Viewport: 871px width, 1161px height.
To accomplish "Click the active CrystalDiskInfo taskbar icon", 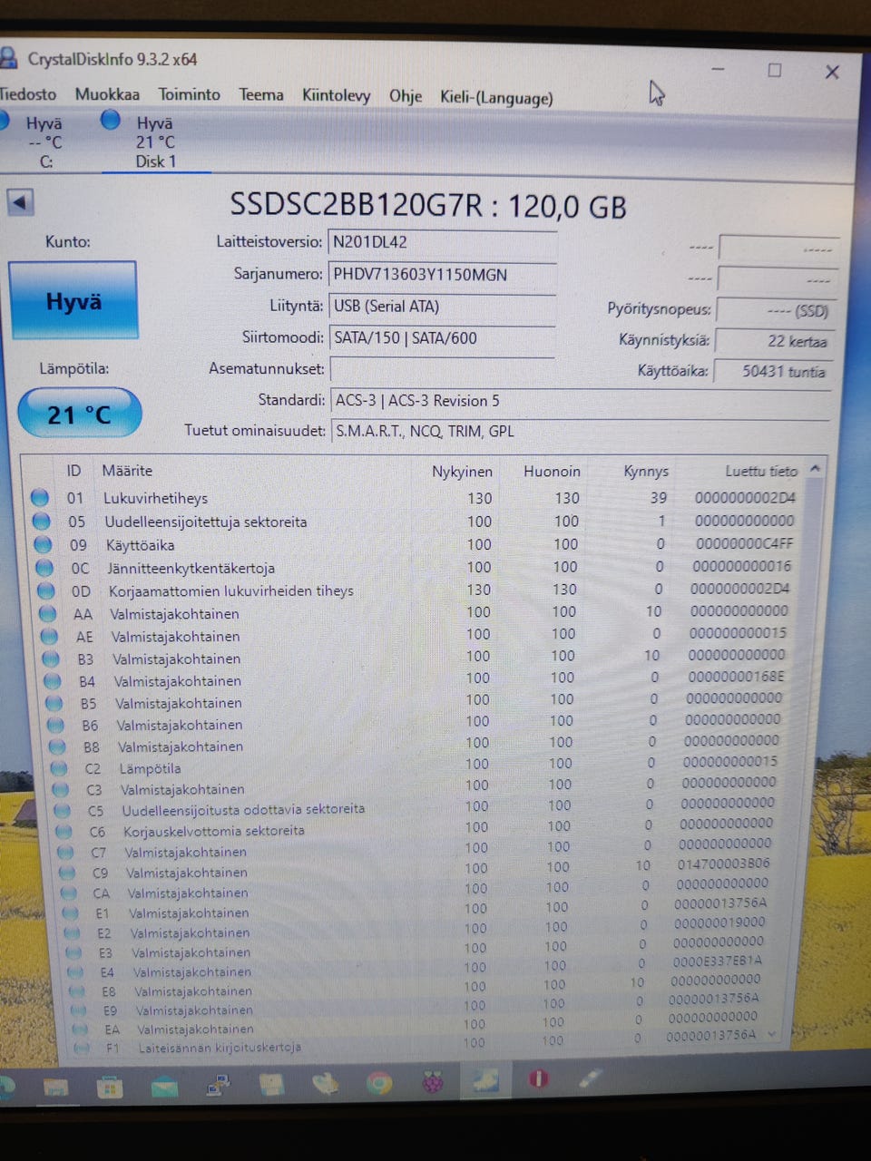I will coord(485,1080).
